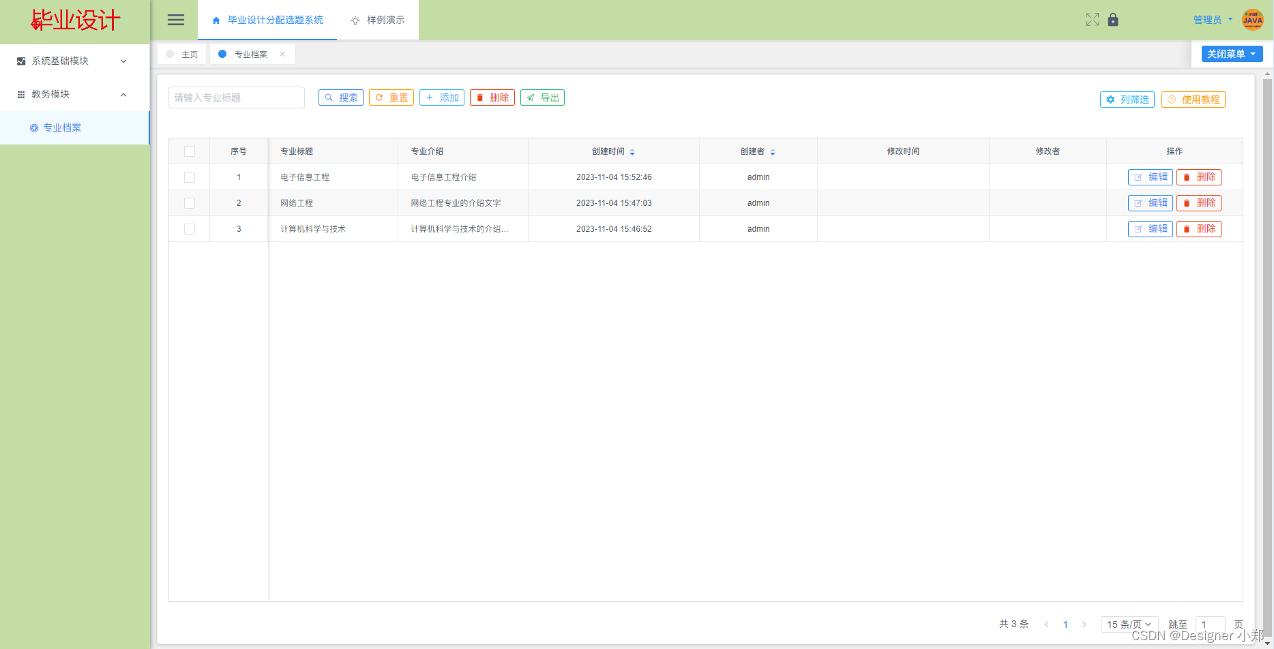Screen dimensions: 1274x649
Task: Open the 关闭菜单 dropdown
Action: tap(1232, 54)
